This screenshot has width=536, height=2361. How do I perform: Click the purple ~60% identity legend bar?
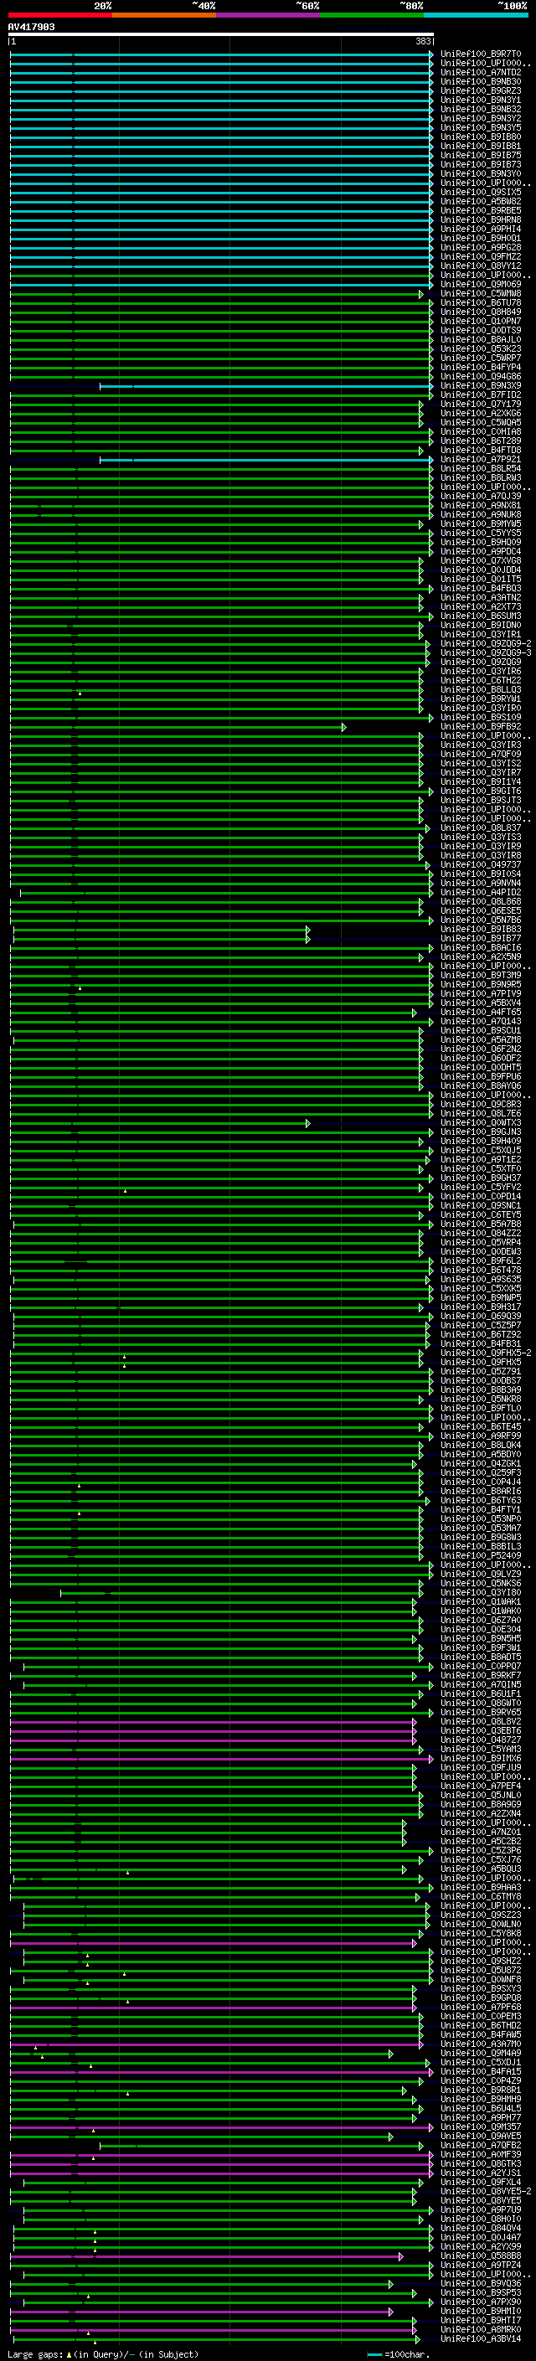(x=269, y=15)
